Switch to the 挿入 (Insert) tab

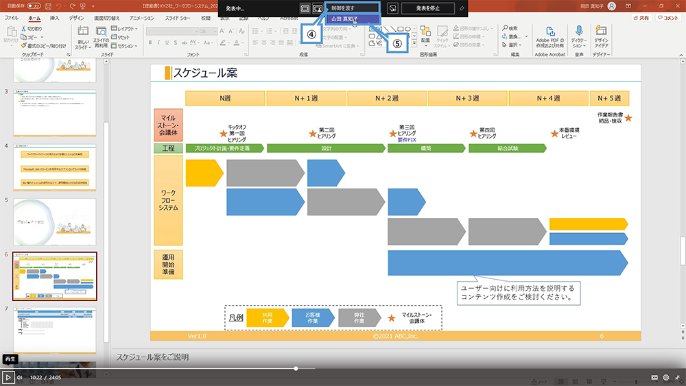pos(54,18)
